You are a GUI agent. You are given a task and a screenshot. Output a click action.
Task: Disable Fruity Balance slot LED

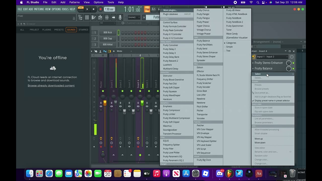(x=293, y=68)
